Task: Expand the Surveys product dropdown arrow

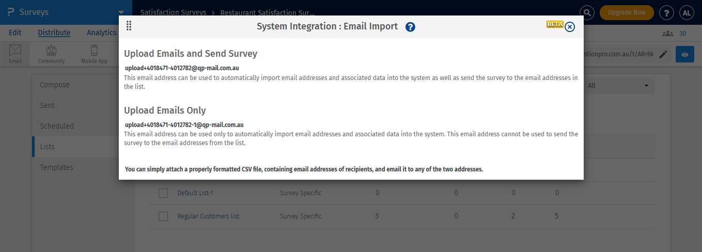Action: point(121,12)
